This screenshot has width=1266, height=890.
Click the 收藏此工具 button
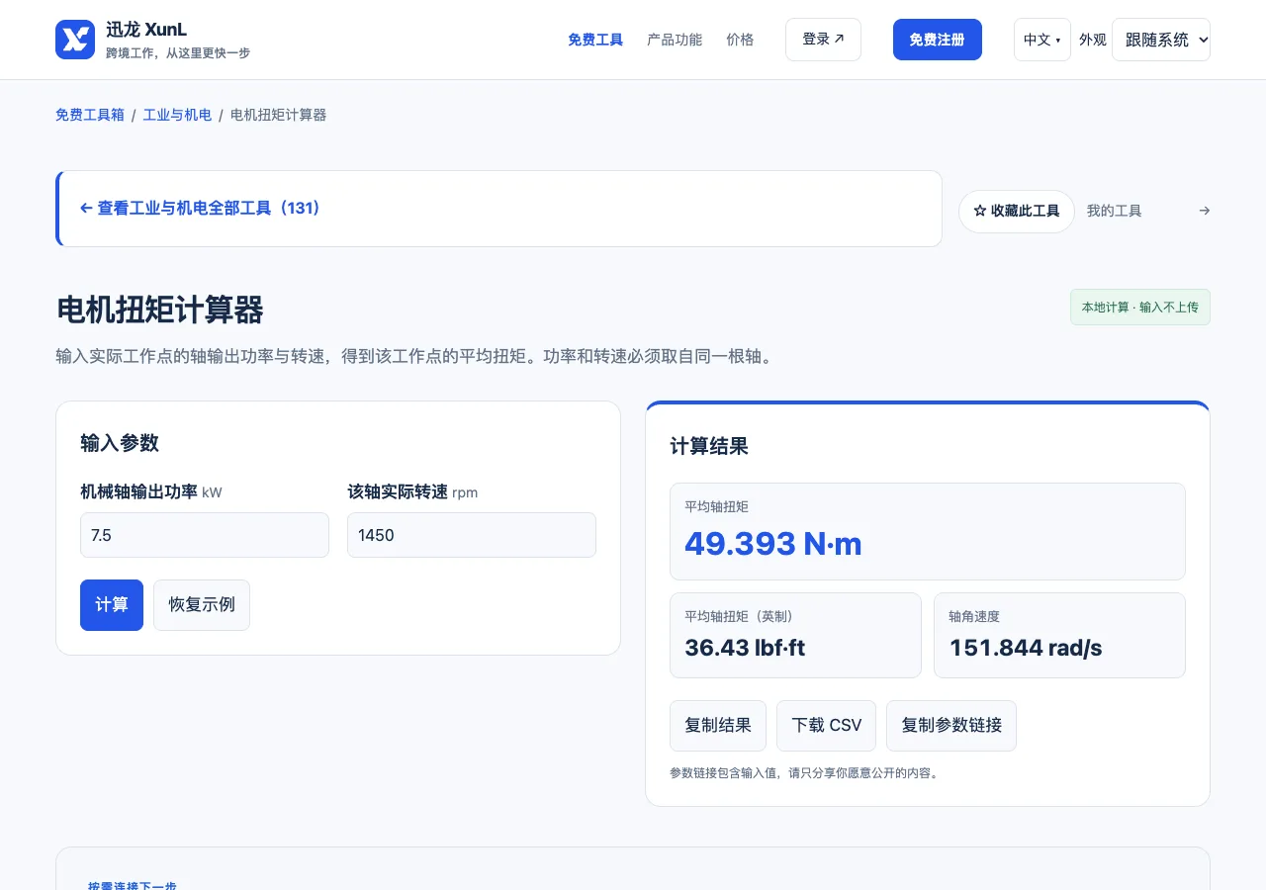(x=1017, y=212)
